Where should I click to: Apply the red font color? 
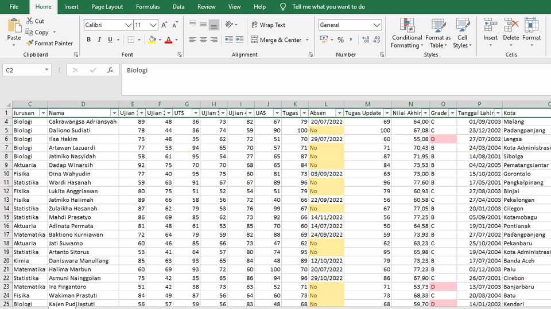pyautogui.click(x=169, y=40)
